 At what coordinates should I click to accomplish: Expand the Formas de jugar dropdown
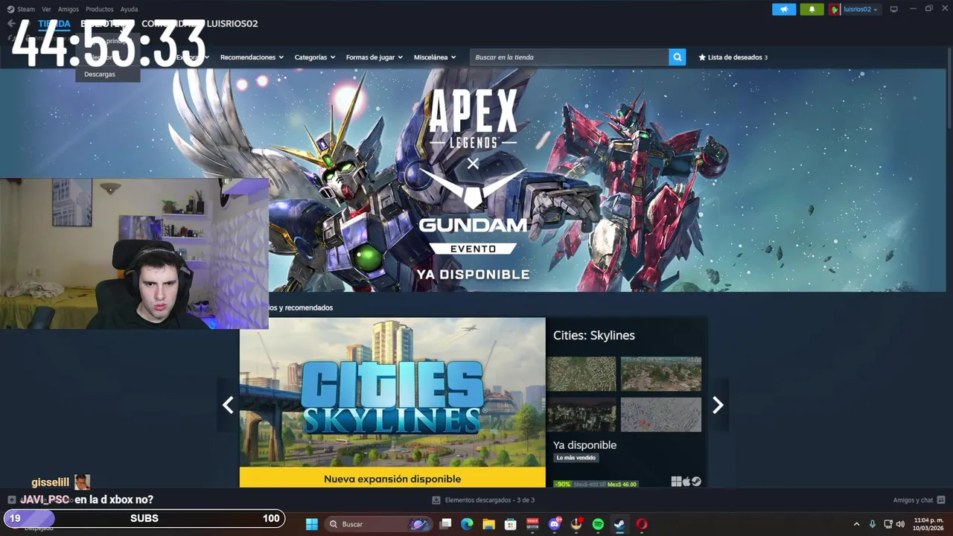click(x=374, y=57)
